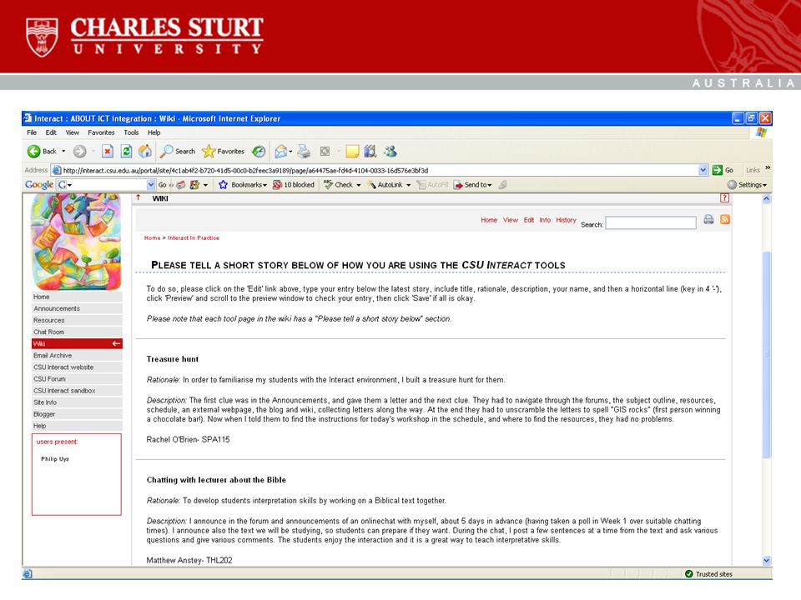This screenshot has width=801, height=600.
Task: Click the wiki View link
Action: 511,220
